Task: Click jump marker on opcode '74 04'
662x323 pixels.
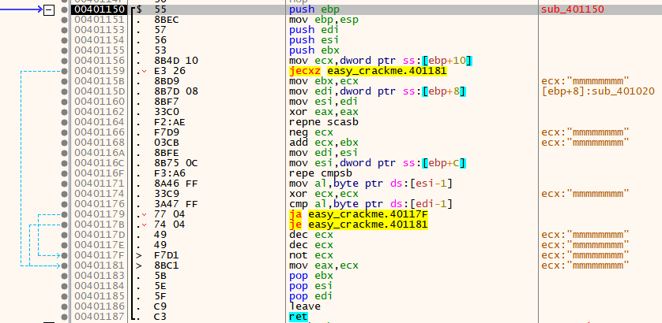Action: [x=144, y=225]
